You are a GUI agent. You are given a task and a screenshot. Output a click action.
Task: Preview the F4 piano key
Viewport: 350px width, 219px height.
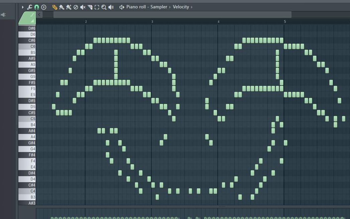(27, 161)
